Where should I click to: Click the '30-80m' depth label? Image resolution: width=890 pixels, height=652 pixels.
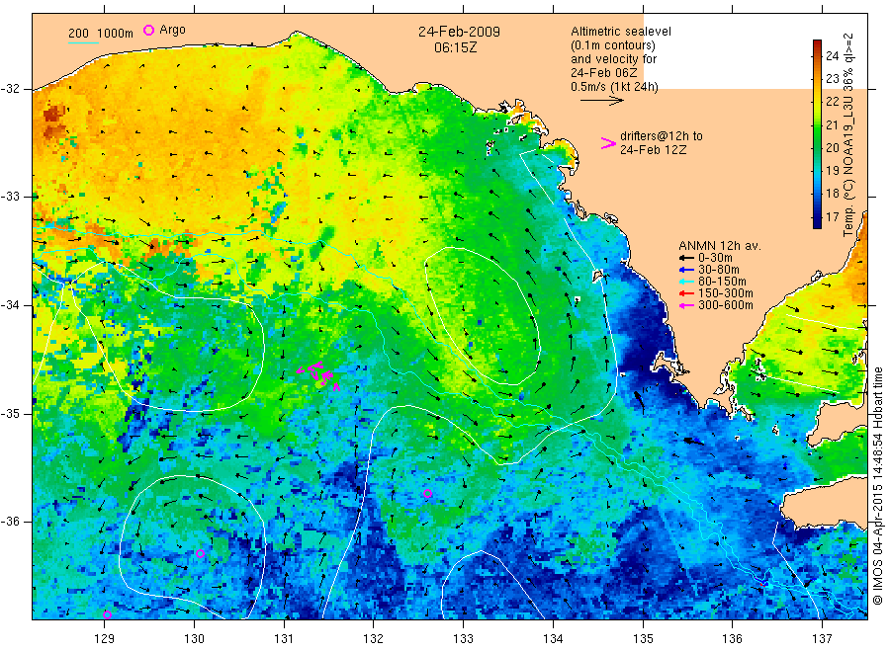[x=719, y=270]
